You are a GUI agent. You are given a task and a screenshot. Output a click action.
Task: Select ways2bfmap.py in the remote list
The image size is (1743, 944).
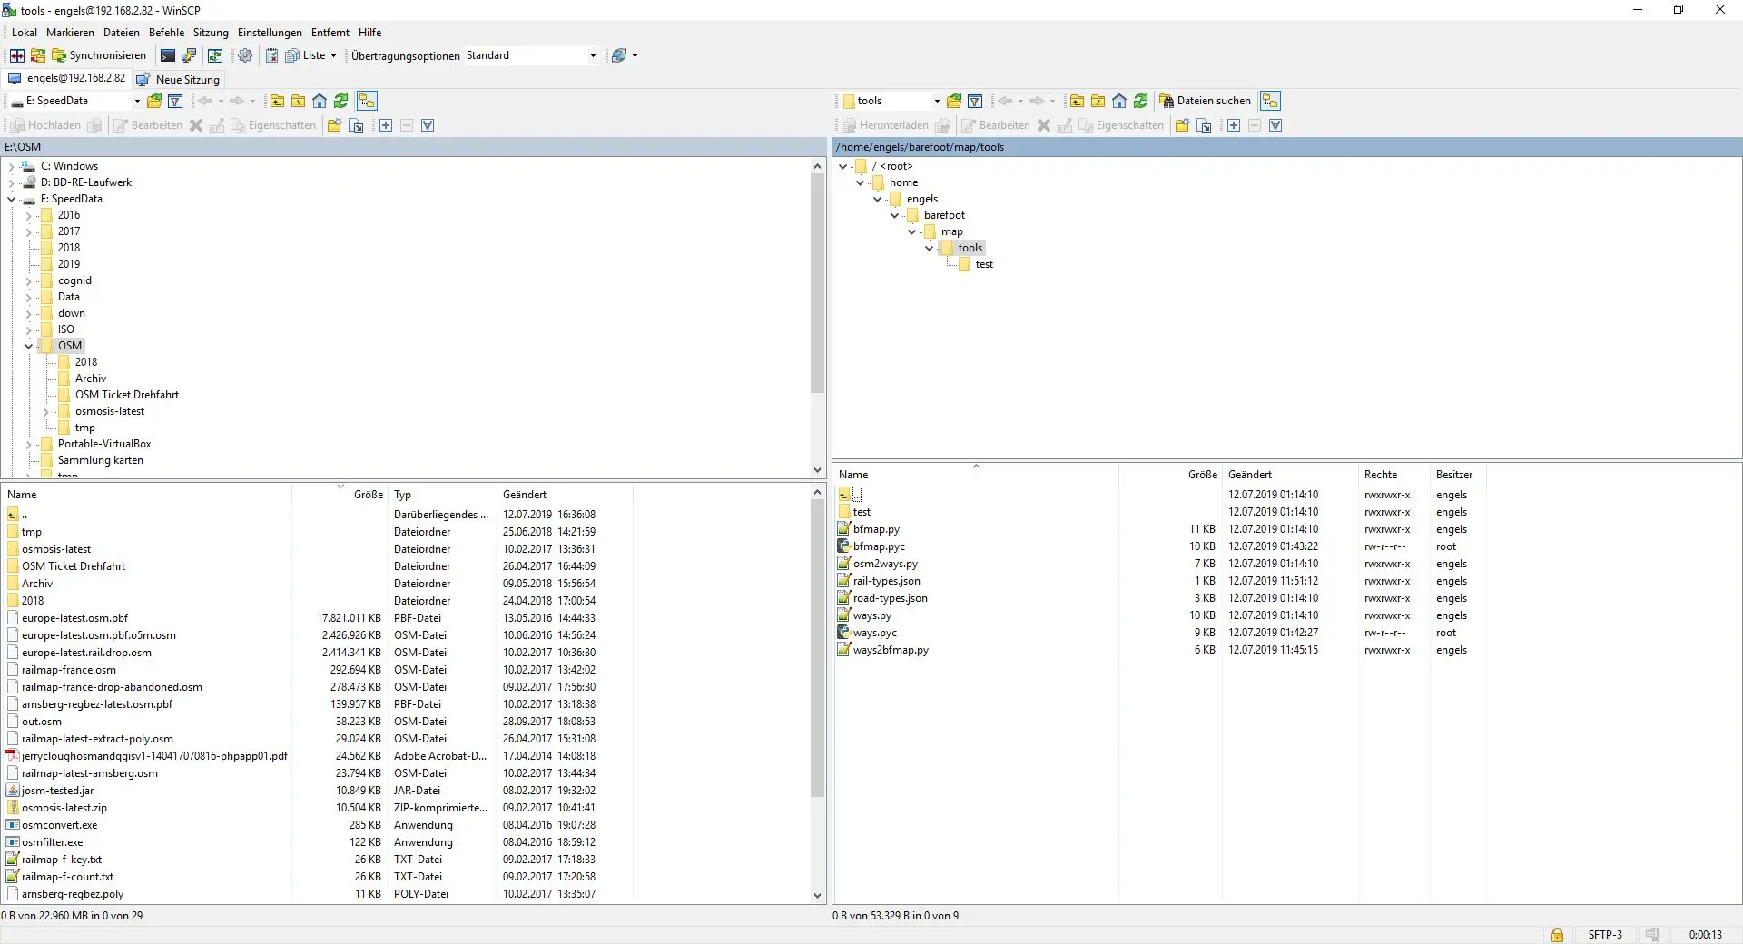point(891,650)
